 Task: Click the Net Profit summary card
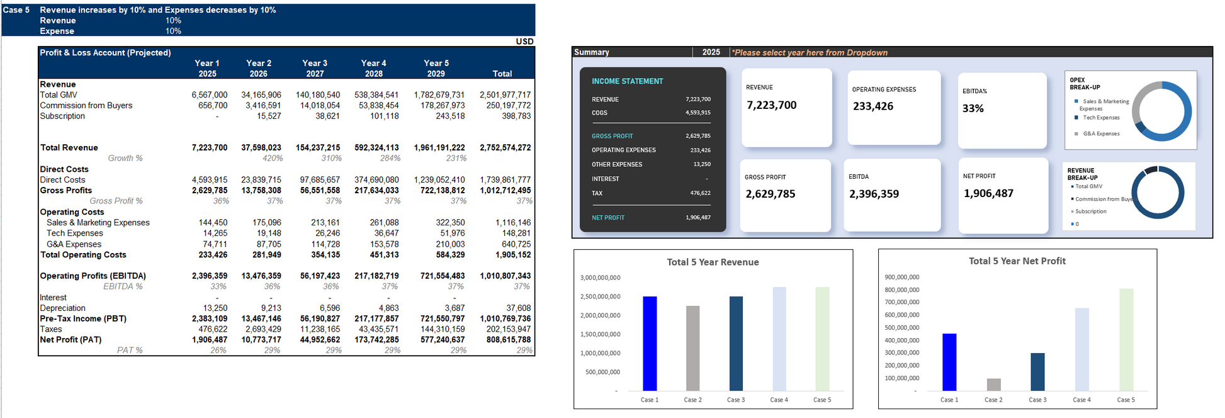(1003, 195)
